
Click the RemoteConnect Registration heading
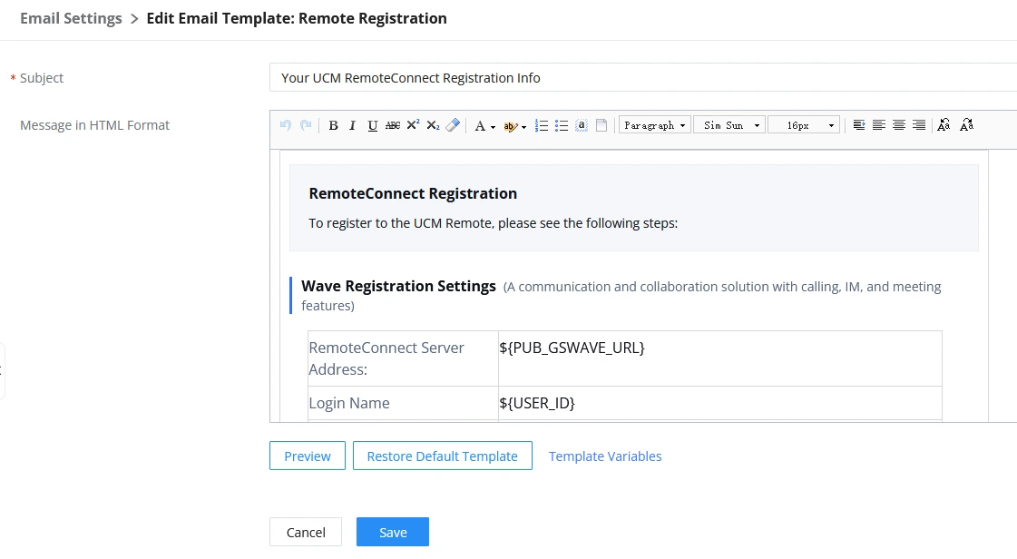[x=413, y=193]
